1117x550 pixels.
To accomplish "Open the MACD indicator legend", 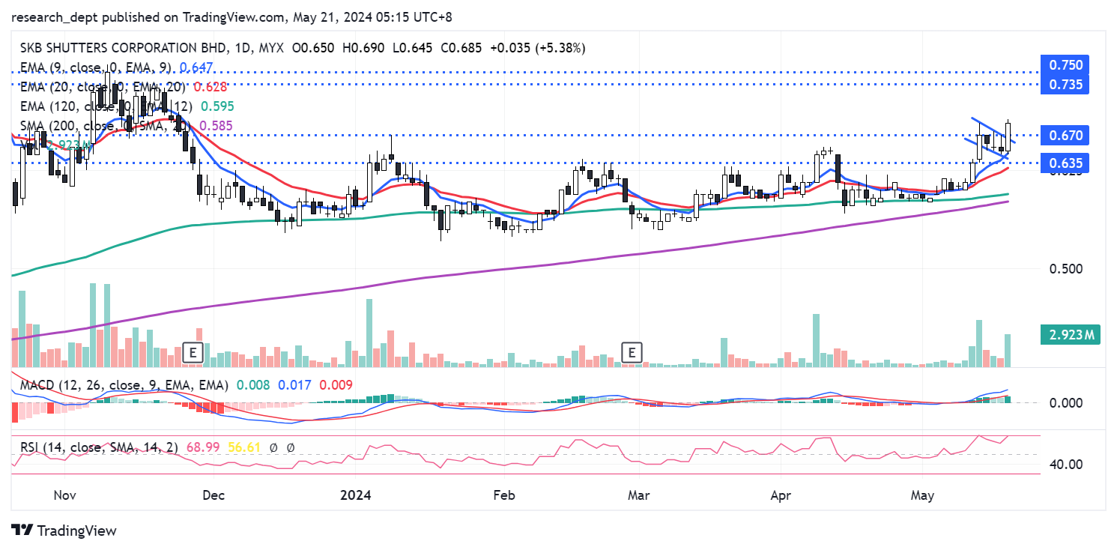I will tap(121, 384).
